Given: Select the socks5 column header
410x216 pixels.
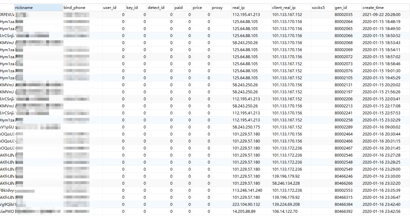Looking at the screenshot, I should coord(322,8).
